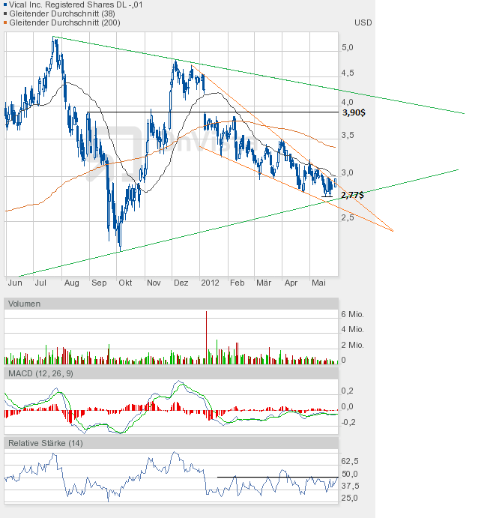Screen dimensions: 496x518
Task: Click the 2,77$ support price label
Action: pos(352,195)
